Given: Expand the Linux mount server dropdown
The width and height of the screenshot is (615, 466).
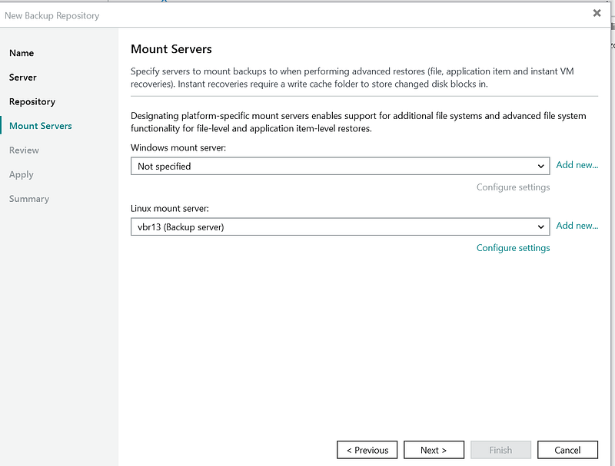Looking at the screenshot, I should [x=340, y=226].
